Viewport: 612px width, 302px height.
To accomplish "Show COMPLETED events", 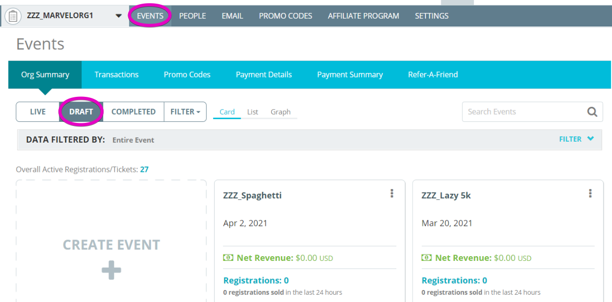I will [133, 111].
